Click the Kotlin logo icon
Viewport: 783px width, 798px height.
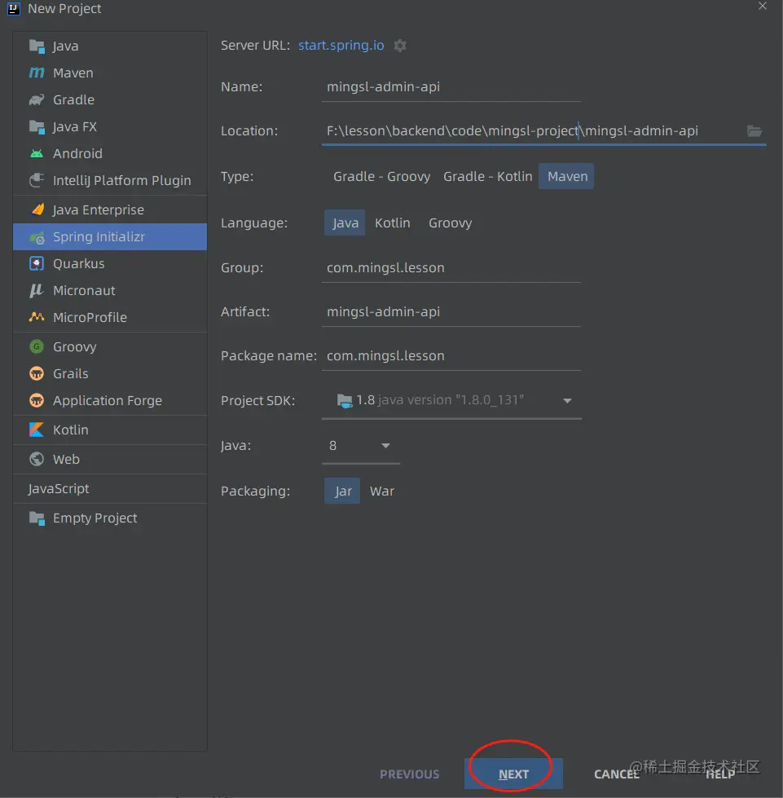point(37,430)
